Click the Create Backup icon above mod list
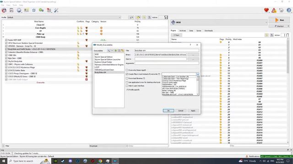Screen dimensions: 293x164 pyautogui.click(x=149, y=17)
